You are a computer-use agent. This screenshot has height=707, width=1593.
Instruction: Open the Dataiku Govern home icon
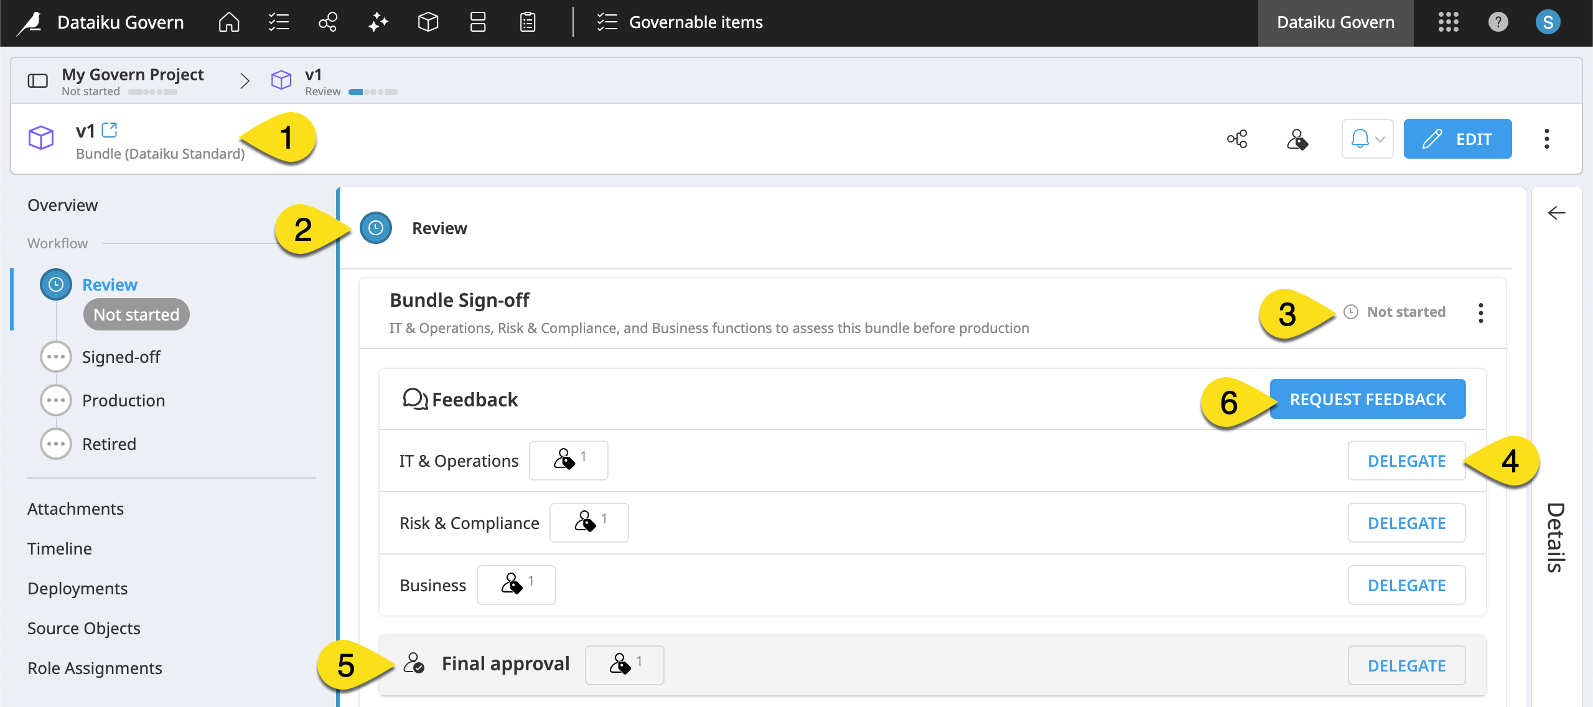click(x=228, y=22)
